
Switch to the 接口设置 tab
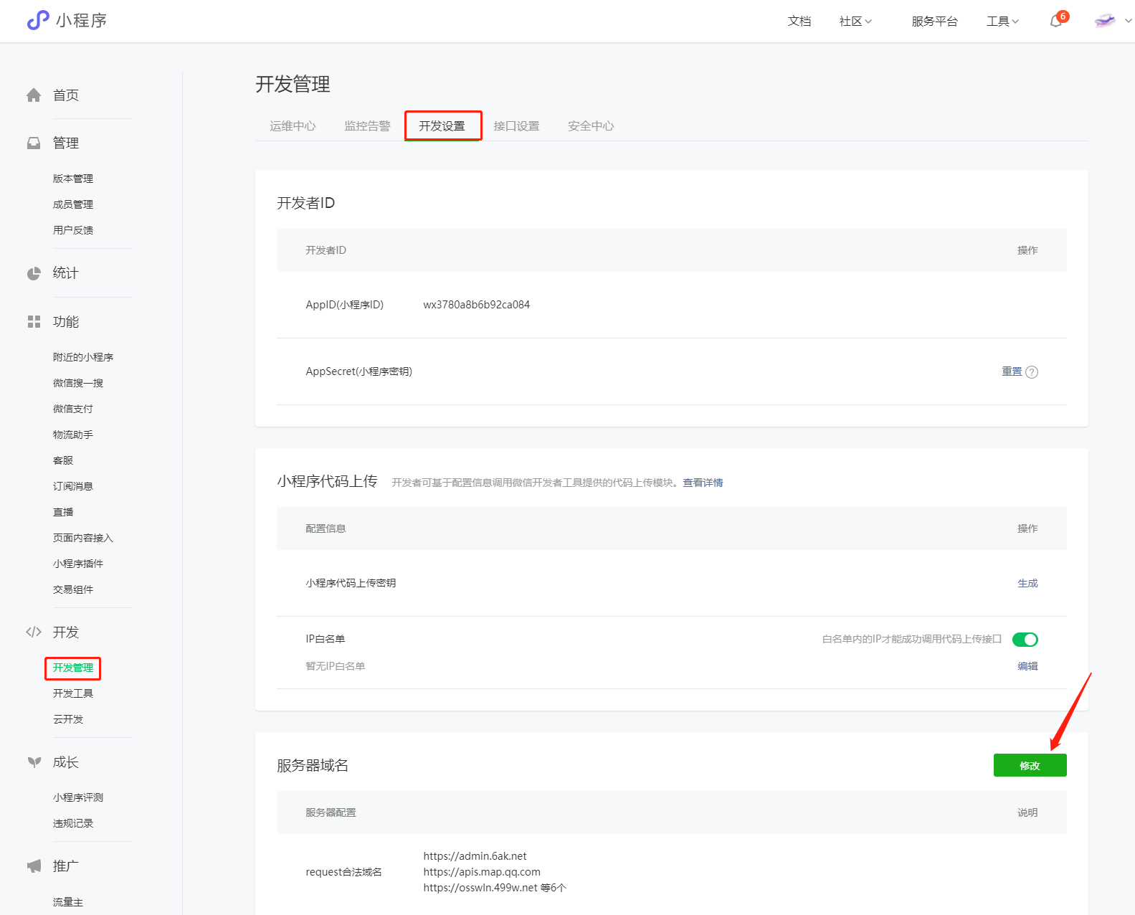point(516,126)
